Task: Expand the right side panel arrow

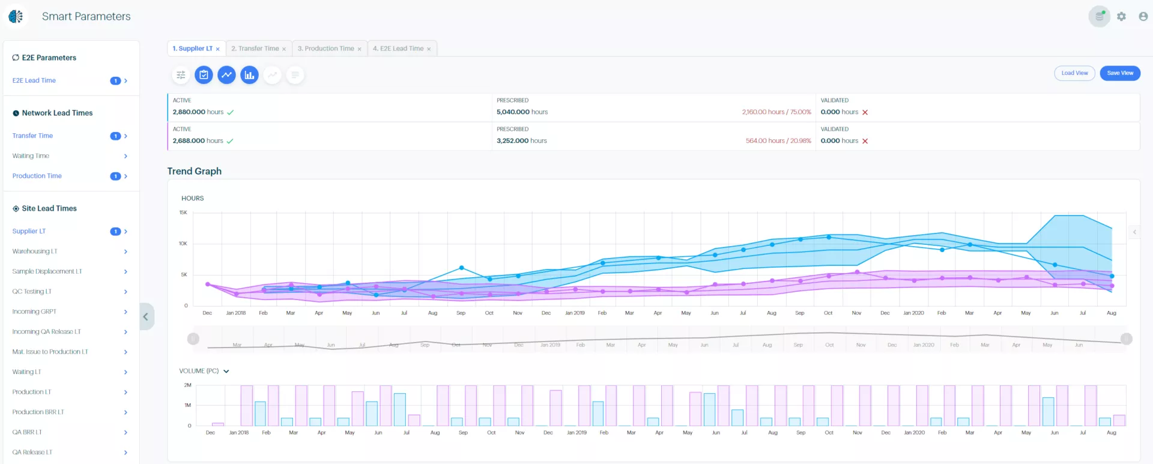Action: click(x=1134, y=232)
